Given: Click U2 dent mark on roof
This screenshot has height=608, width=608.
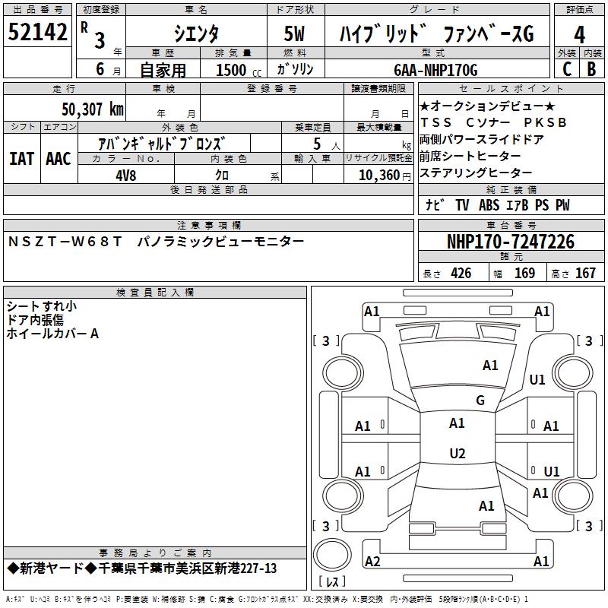Looking at the screenshot, I should click(x=458, y=453).
